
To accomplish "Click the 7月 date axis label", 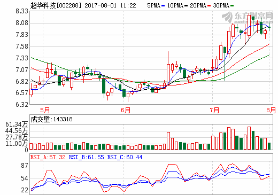I will [214, 110].
